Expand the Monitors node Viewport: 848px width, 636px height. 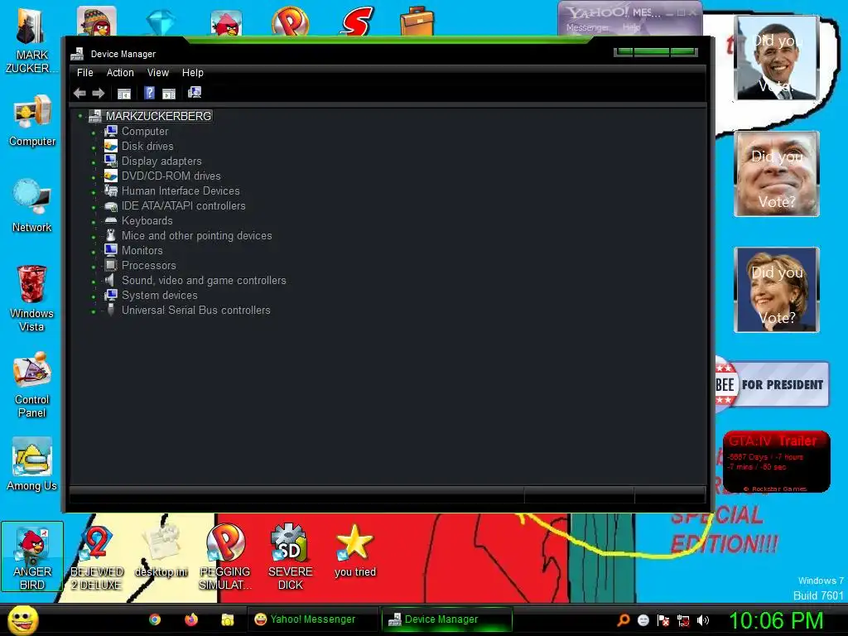tap(94, 252)
